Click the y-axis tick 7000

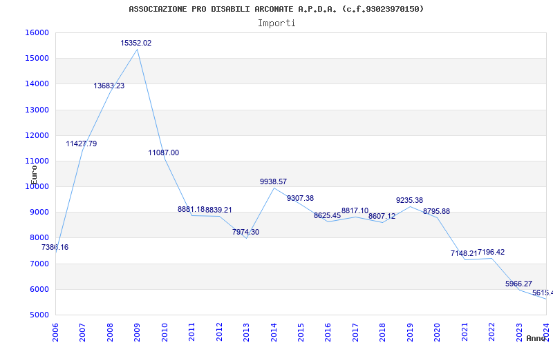tap(39, 264)
